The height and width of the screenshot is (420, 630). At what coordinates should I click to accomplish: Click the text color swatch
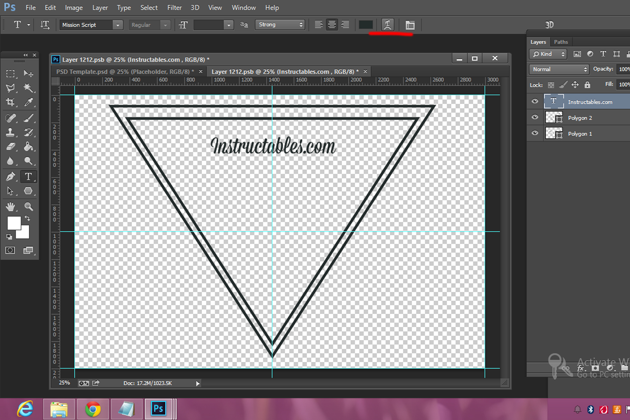[x=366, y=25]
